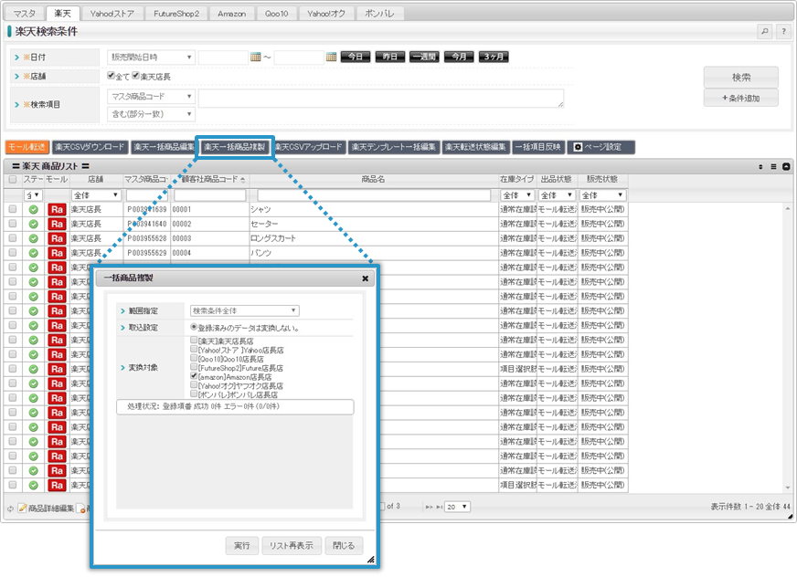Click the green status check in セーター row
This screenshot has height=577, width=797.
coord(34,224)
